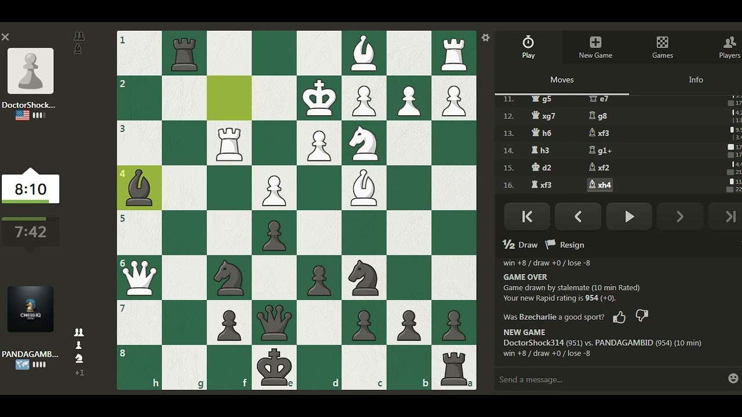
Task: Close the left panel with the X
Action: coord(5,37)
